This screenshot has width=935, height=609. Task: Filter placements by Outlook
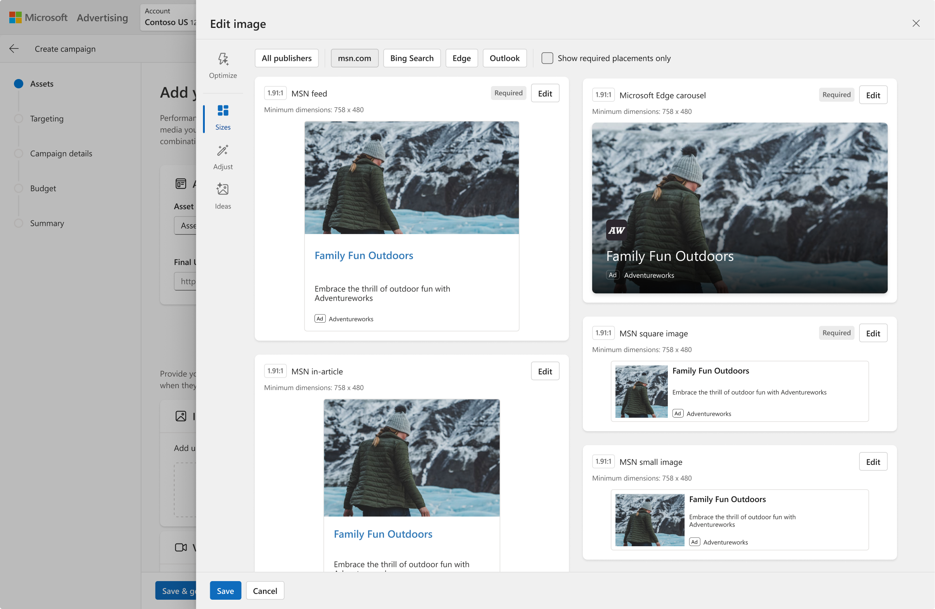(505, 58)
